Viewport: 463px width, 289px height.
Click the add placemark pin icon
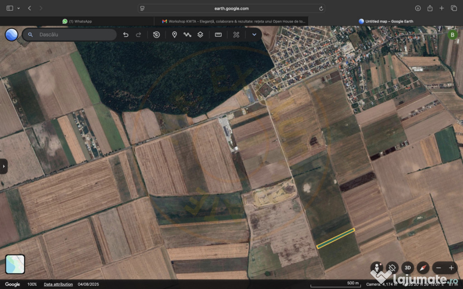(x=174, y=35)
